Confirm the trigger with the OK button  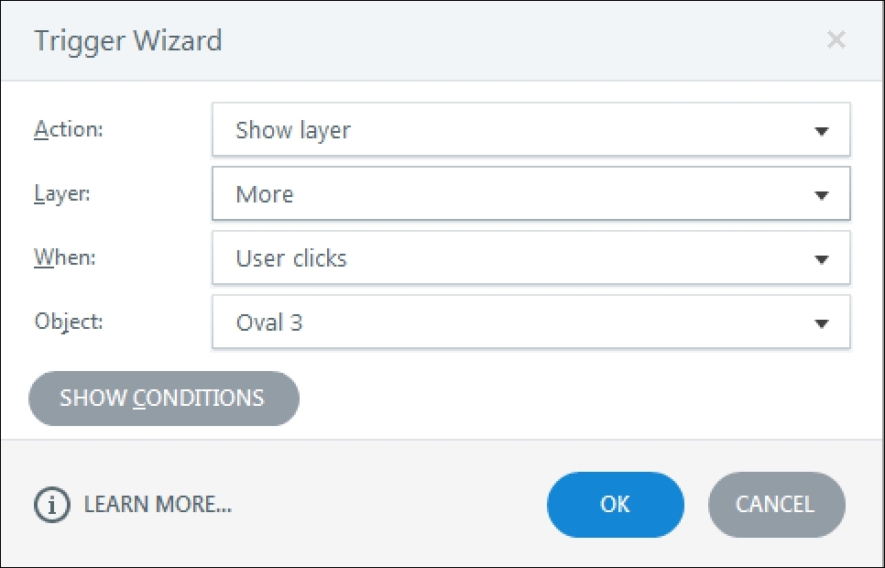tap(616, 505)
